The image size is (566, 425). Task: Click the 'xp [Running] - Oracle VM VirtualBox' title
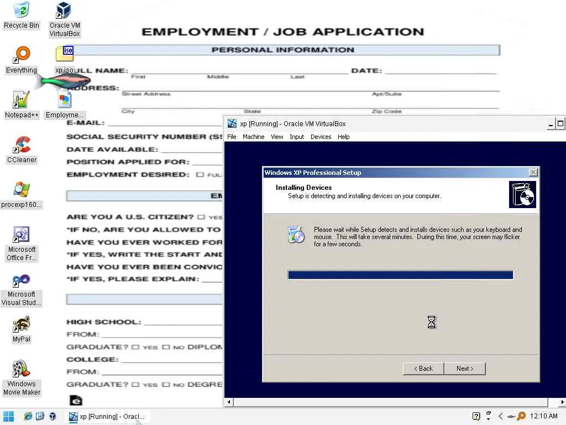pyautogui.click(x=293, y=123)
